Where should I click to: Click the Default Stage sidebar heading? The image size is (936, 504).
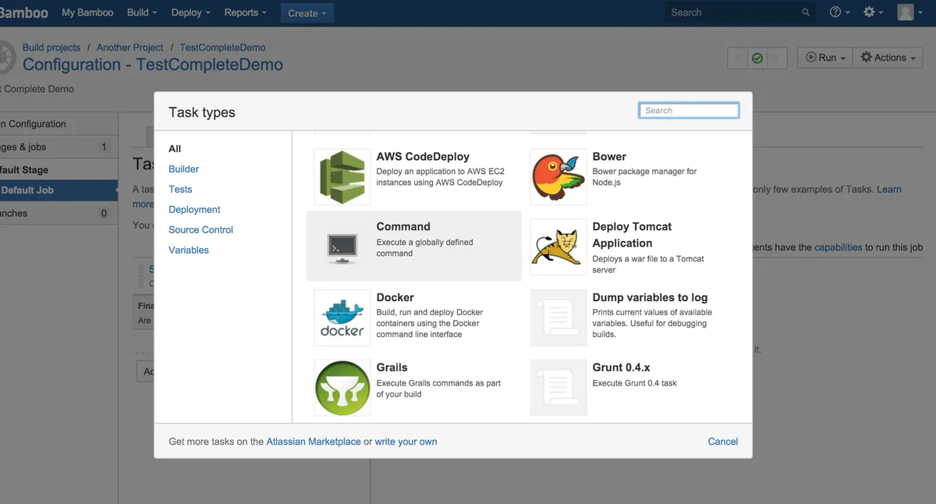pyautogui.click(x=24, y=169)
